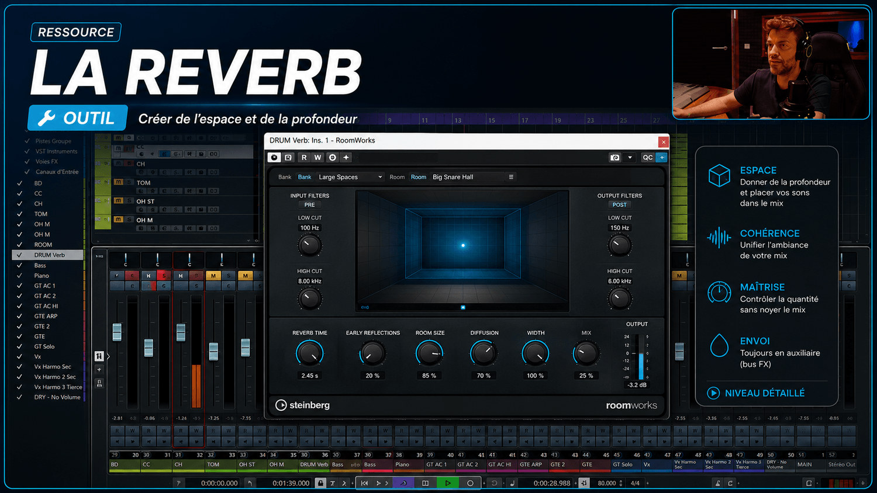This screenshot has height=493, width=877.
Task: Open the Bank dropdown showing Large Spaces
Action: 350,177
